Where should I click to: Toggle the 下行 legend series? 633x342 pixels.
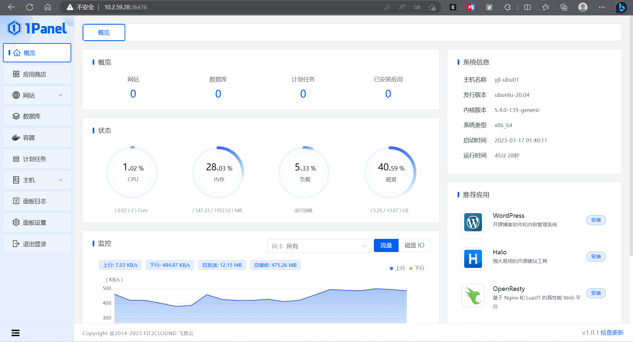click(x=417, y=268)
